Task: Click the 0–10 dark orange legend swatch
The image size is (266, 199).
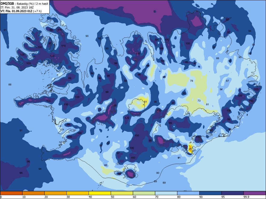Action: coord(11,193)
